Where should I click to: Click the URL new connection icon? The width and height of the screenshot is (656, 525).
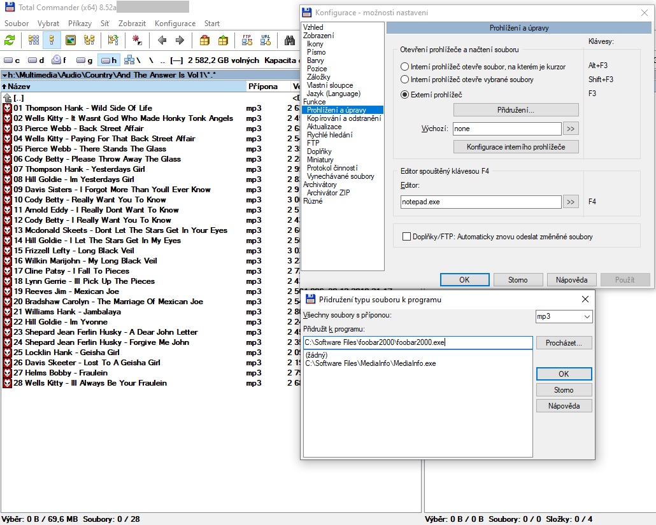pos(266,40)
